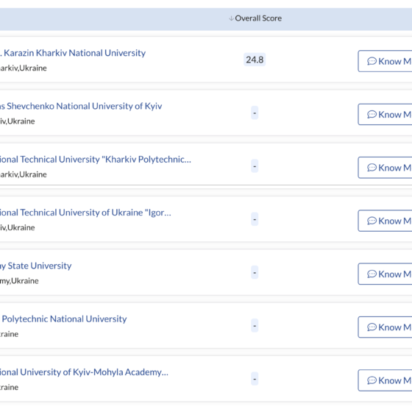Screen dimensions: 412x412
Task: Click the sort arrow beside Overall Score
Action: (x=231, y=18)
